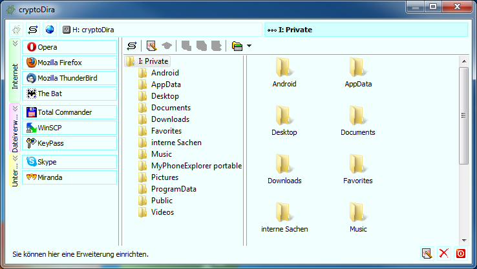Start Miranda
477x269 pixels.
pyautogui.click(x=69, y=177)
